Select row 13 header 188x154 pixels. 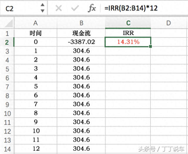point(7,140)
